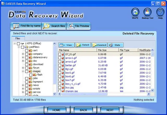Image resolution: width=167 pixels, height=115 pixels.
Task: Expand the company folder node
Action: pyautogui.click(x=23, y=54)
